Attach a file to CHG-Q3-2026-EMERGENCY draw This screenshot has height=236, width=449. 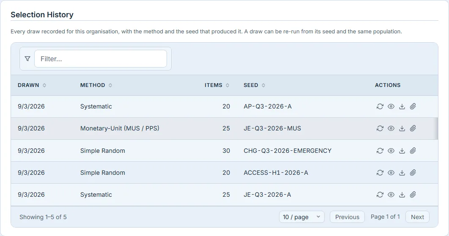[413, 151]
